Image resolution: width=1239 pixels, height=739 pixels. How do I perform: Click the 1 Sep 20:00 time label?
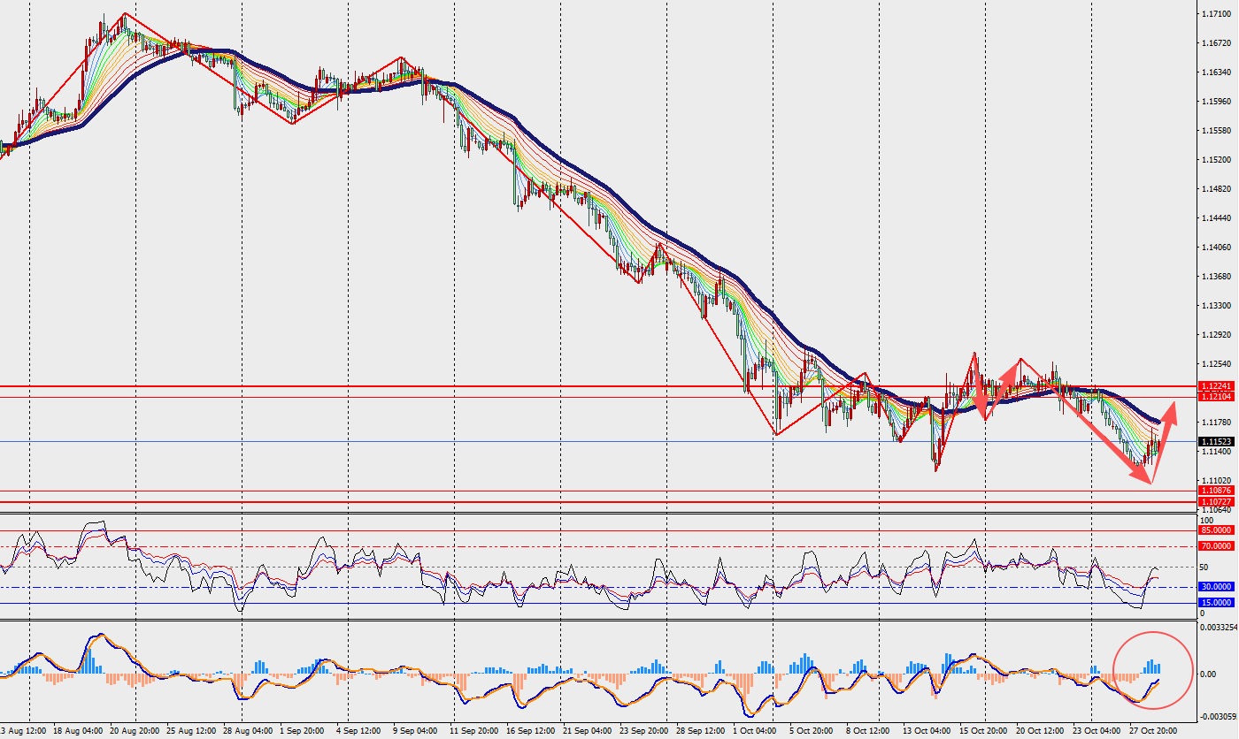pos(302,731)
